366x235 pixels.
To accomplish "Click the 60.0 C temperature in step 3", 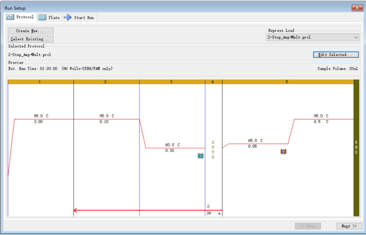I will (173, 145).
